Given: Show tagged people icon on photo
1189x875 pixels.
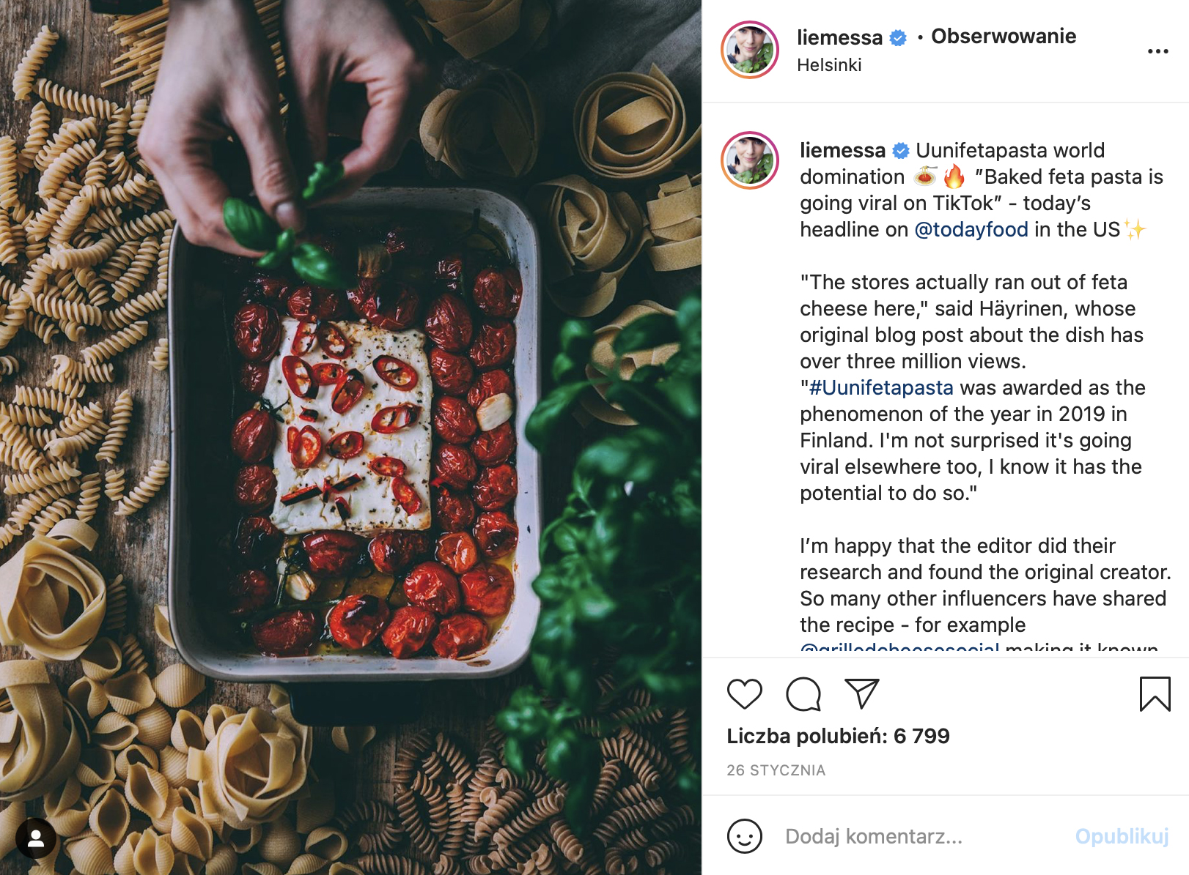Looking at the screenshot, I should 35,838.
